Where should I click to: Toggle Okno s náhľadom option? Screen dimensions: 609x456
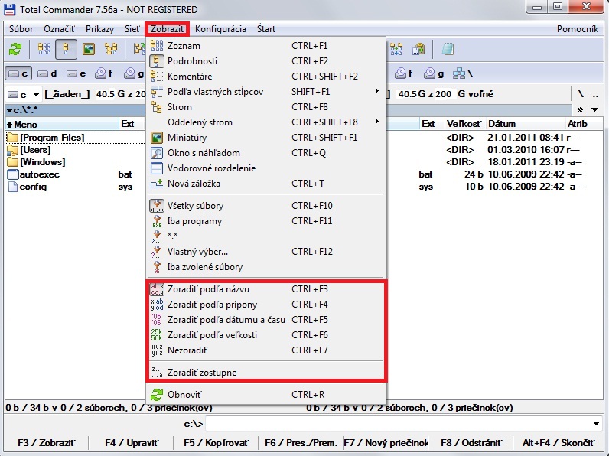[x=266, y=153]
